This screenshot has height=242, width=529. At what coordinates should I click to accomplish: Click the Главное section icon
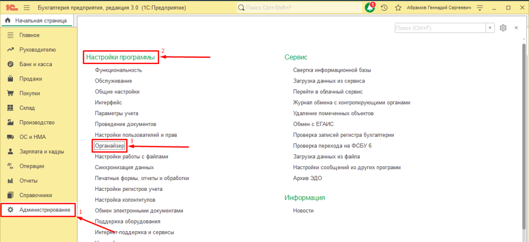click(x=10, y=35)
